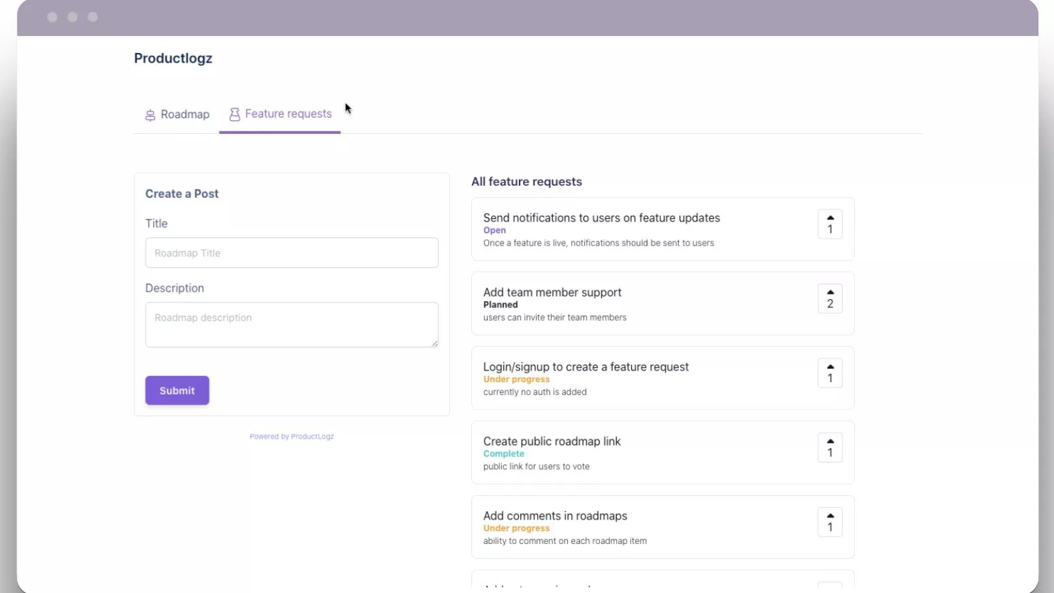Grab the description textarea resize handle
1054x593 pixels.
point(435,343)
